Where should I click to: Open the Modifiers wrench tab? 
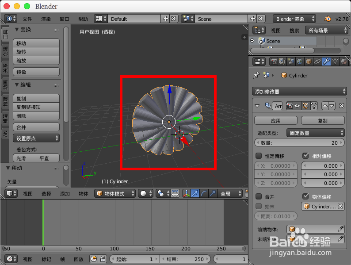coord(326,61)
